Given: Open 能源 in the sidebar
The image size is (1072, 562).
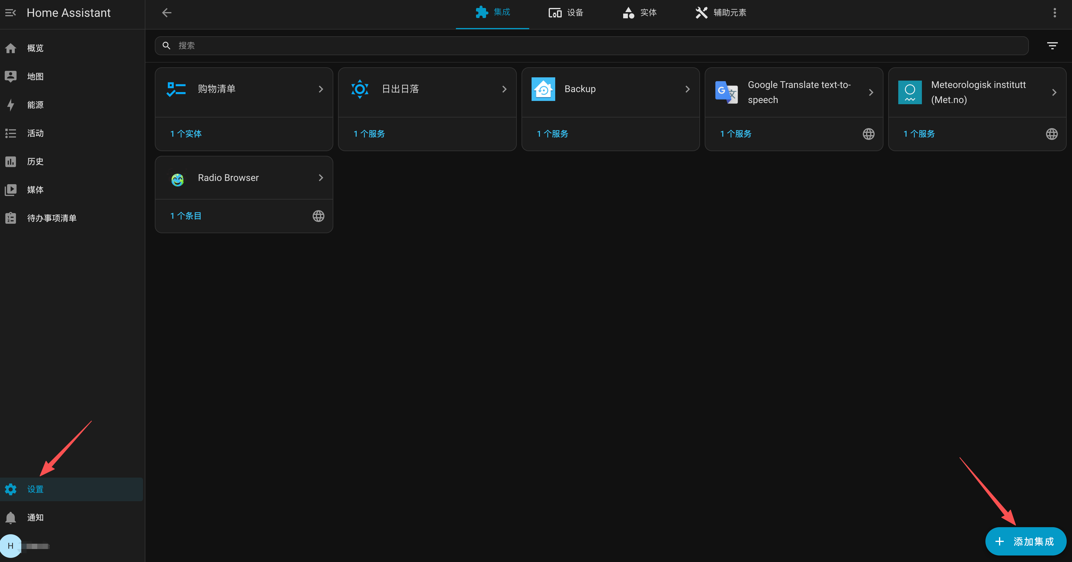Looking at the screenshot, I should coord(35,105).
